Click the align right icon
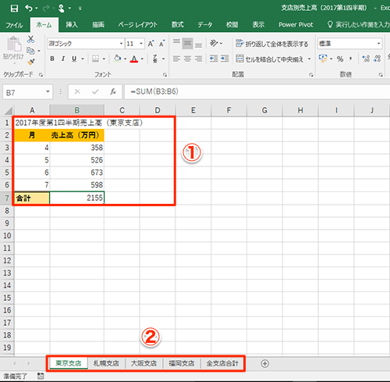This screenshot has height=382, width=390. pyautogui.click(x=198, y=59)
